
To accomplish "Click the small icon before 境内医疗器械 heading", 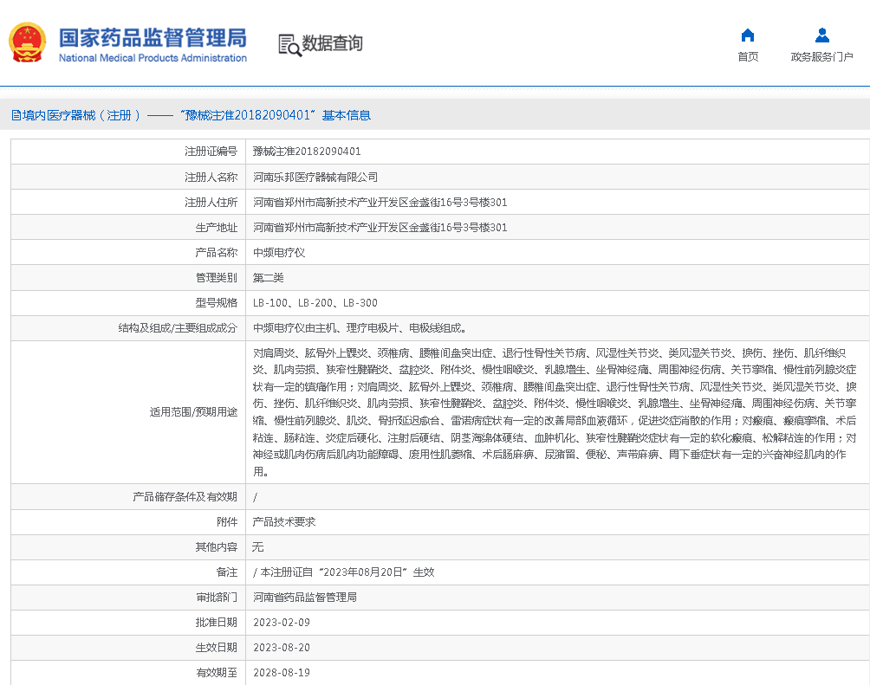I will click(16, 115).
